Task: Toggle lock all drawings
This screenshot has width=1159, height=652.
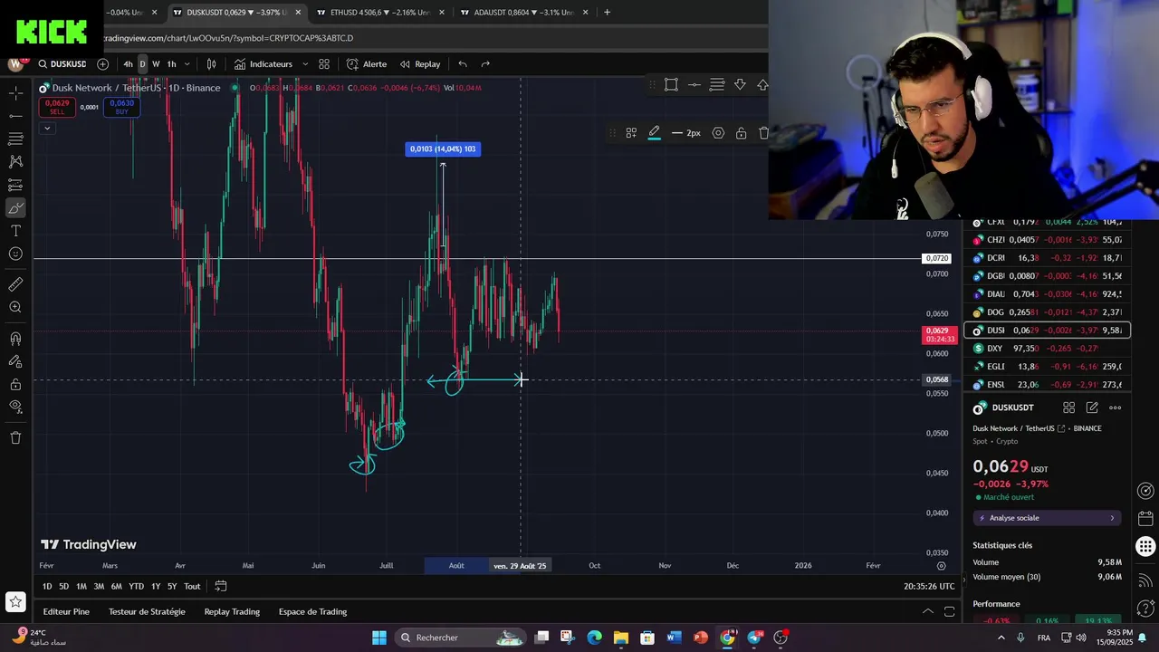Action: pyautogui.click(x=15, y=384)
